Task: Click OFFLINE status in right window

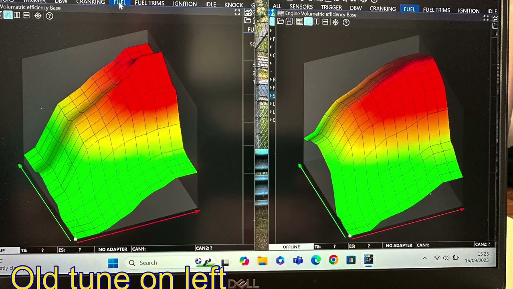Action: [291, 247]
